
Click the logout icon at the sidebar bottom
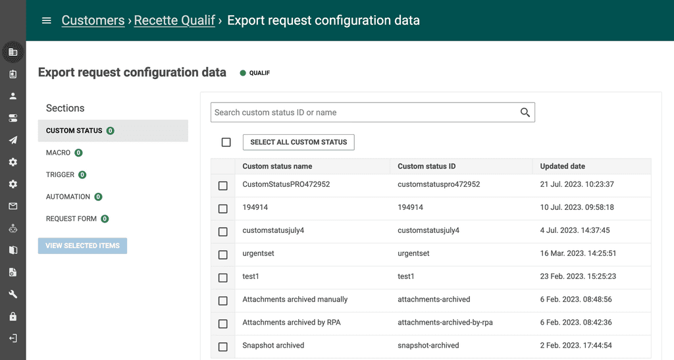[x=13, y=338]
